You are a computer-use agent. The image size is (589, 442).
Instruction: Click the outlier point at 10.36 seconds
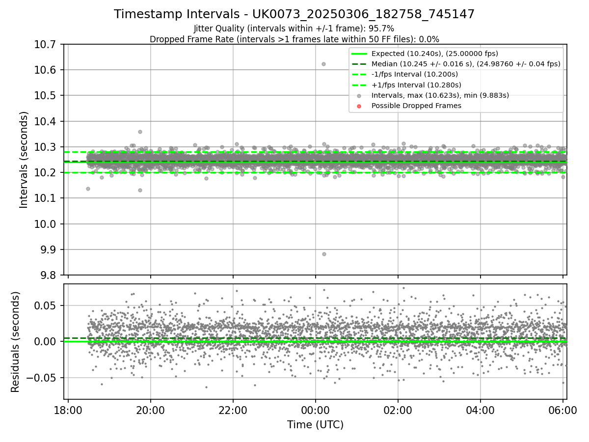[140, 132]
